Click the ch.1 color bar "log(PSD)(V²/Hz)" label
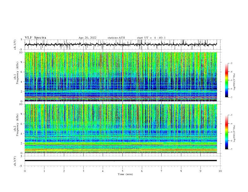248x192 pixels. [234, 82]
